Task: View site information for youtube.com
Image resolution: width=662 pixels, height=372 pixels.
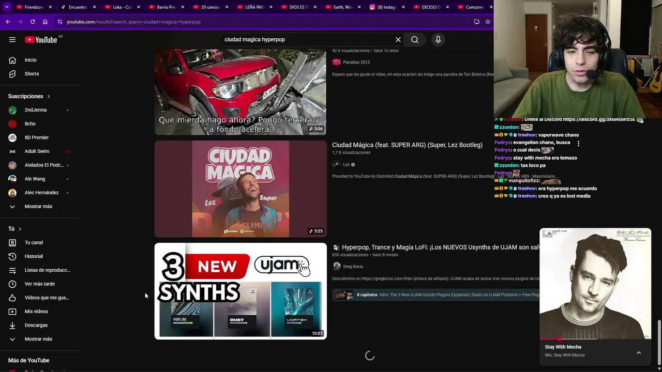Action: pyautogui.click(x=60, y=22)
